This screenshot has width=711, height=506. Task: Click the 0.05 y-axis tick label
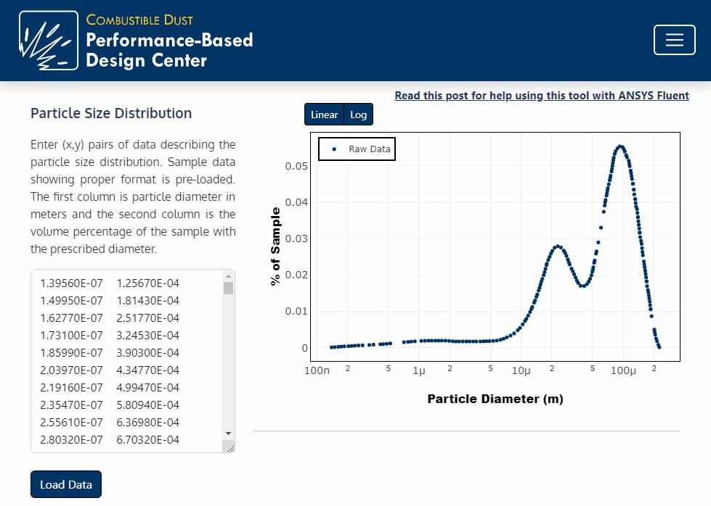296,166
